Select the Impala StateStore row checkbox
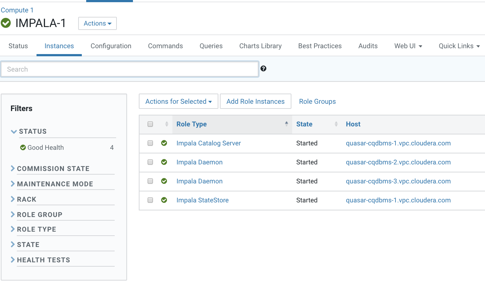This screenshot has width=485, height=293. [150, 200]
